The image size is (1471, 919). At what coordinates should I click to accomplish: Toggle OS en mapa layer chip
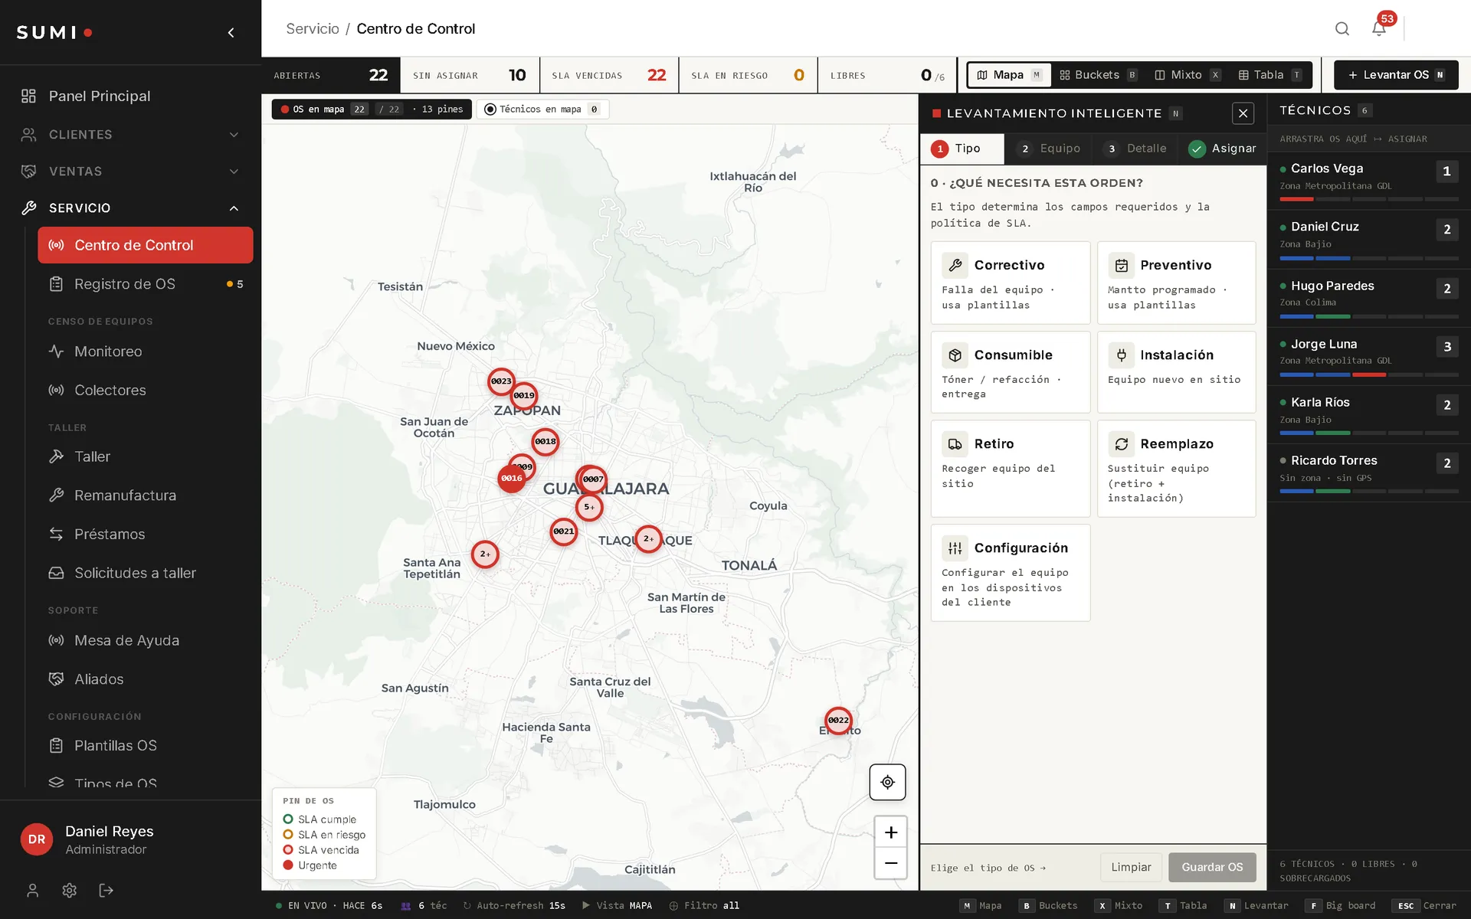[x=372, y=110]
